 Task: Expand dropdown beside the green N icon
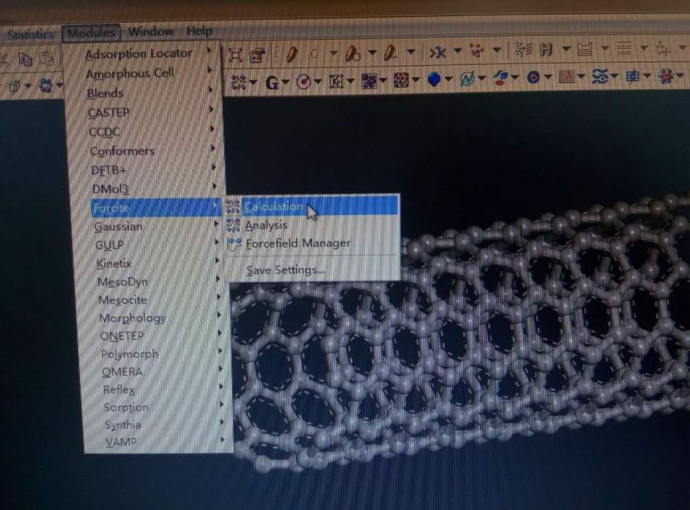481,79
